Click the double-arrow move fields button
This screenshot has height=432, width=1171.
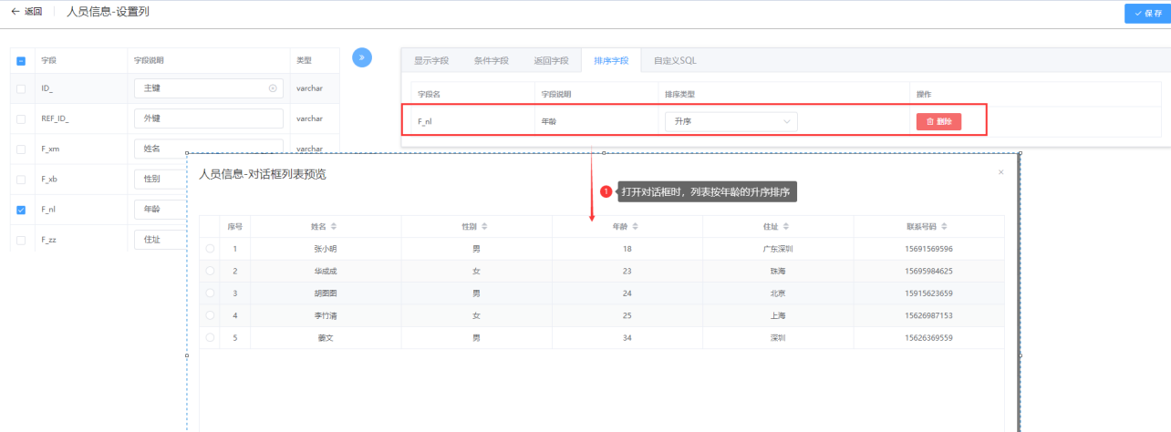click(362, 57)
